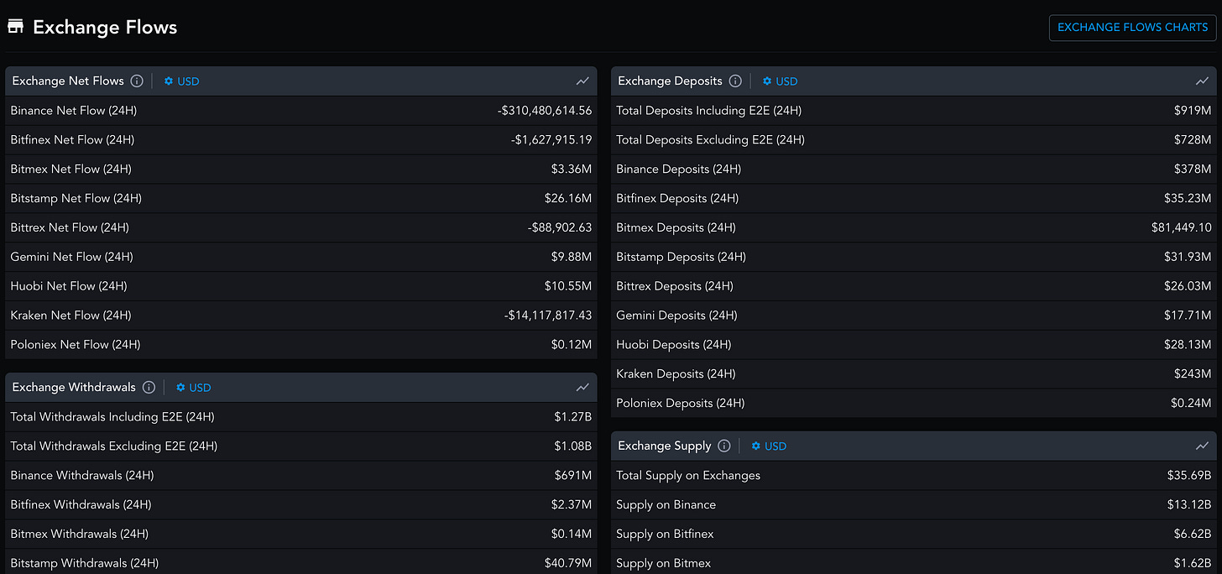Select the Kraken Deposits (24H) row

click(x=914, y=374)
